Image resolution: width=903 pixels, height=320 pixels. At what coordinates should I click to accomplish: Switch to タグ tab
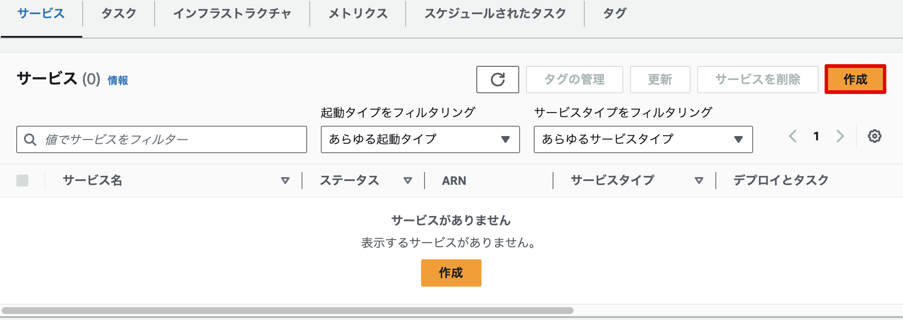[x=615, y=14]
